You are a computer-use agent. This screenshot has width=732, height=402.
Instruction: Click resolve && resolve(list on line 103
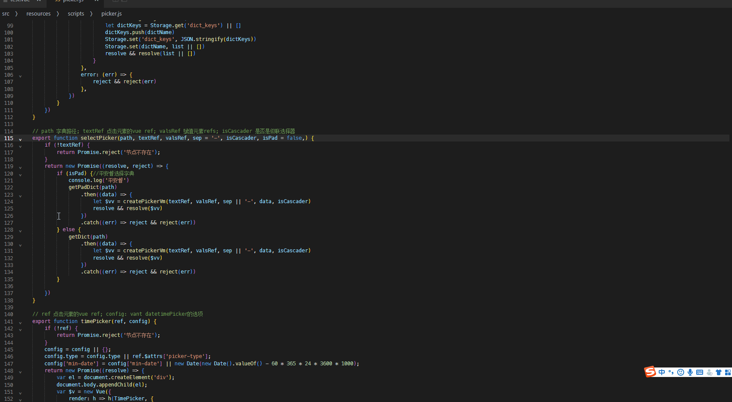point(140,53)
